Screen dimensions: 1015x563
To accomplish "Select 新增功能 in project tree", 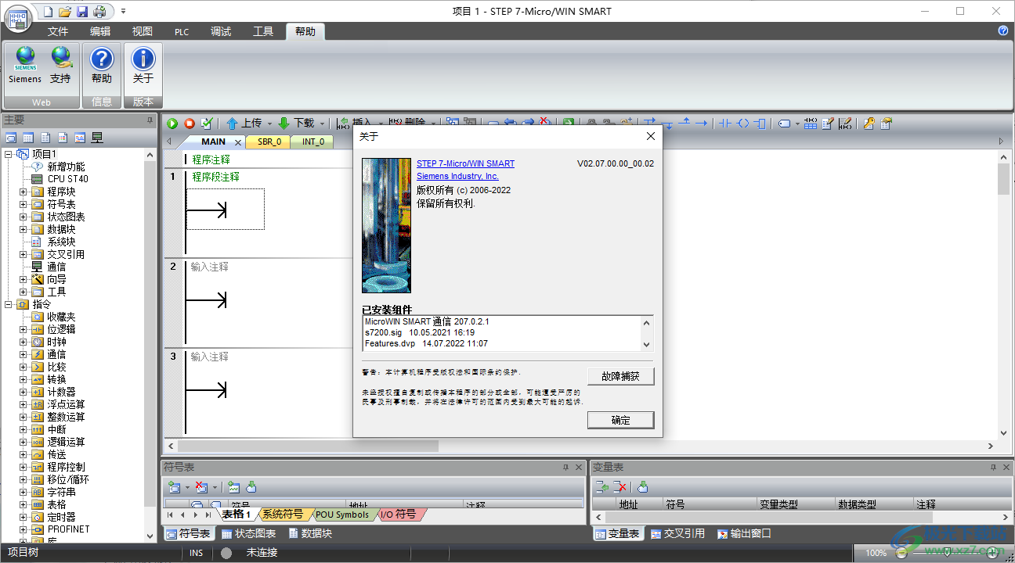I will tap(66, 167).
